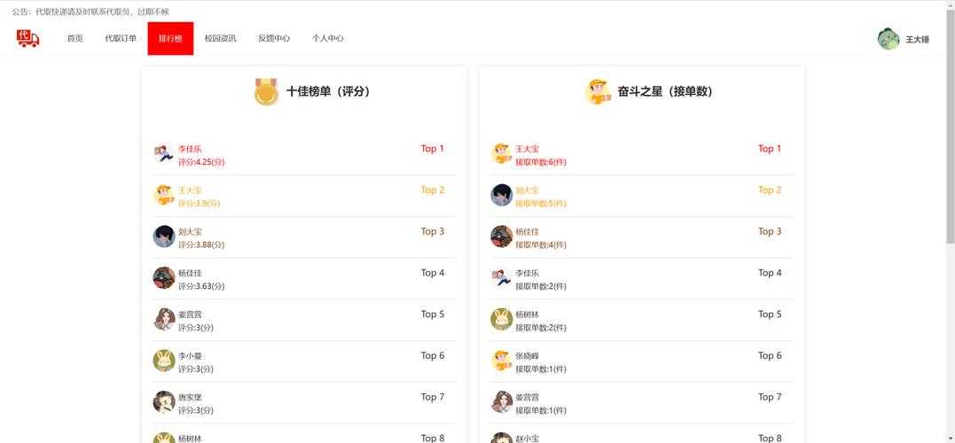
Task: Open 个人中心 in the navigation bar
Action: pos(328,39)
